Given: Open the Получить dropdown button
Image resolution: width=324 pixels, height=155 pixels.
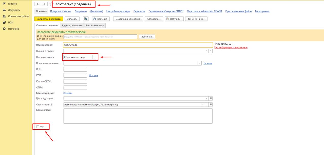Looking at the screenshot, I should [174, 19].
